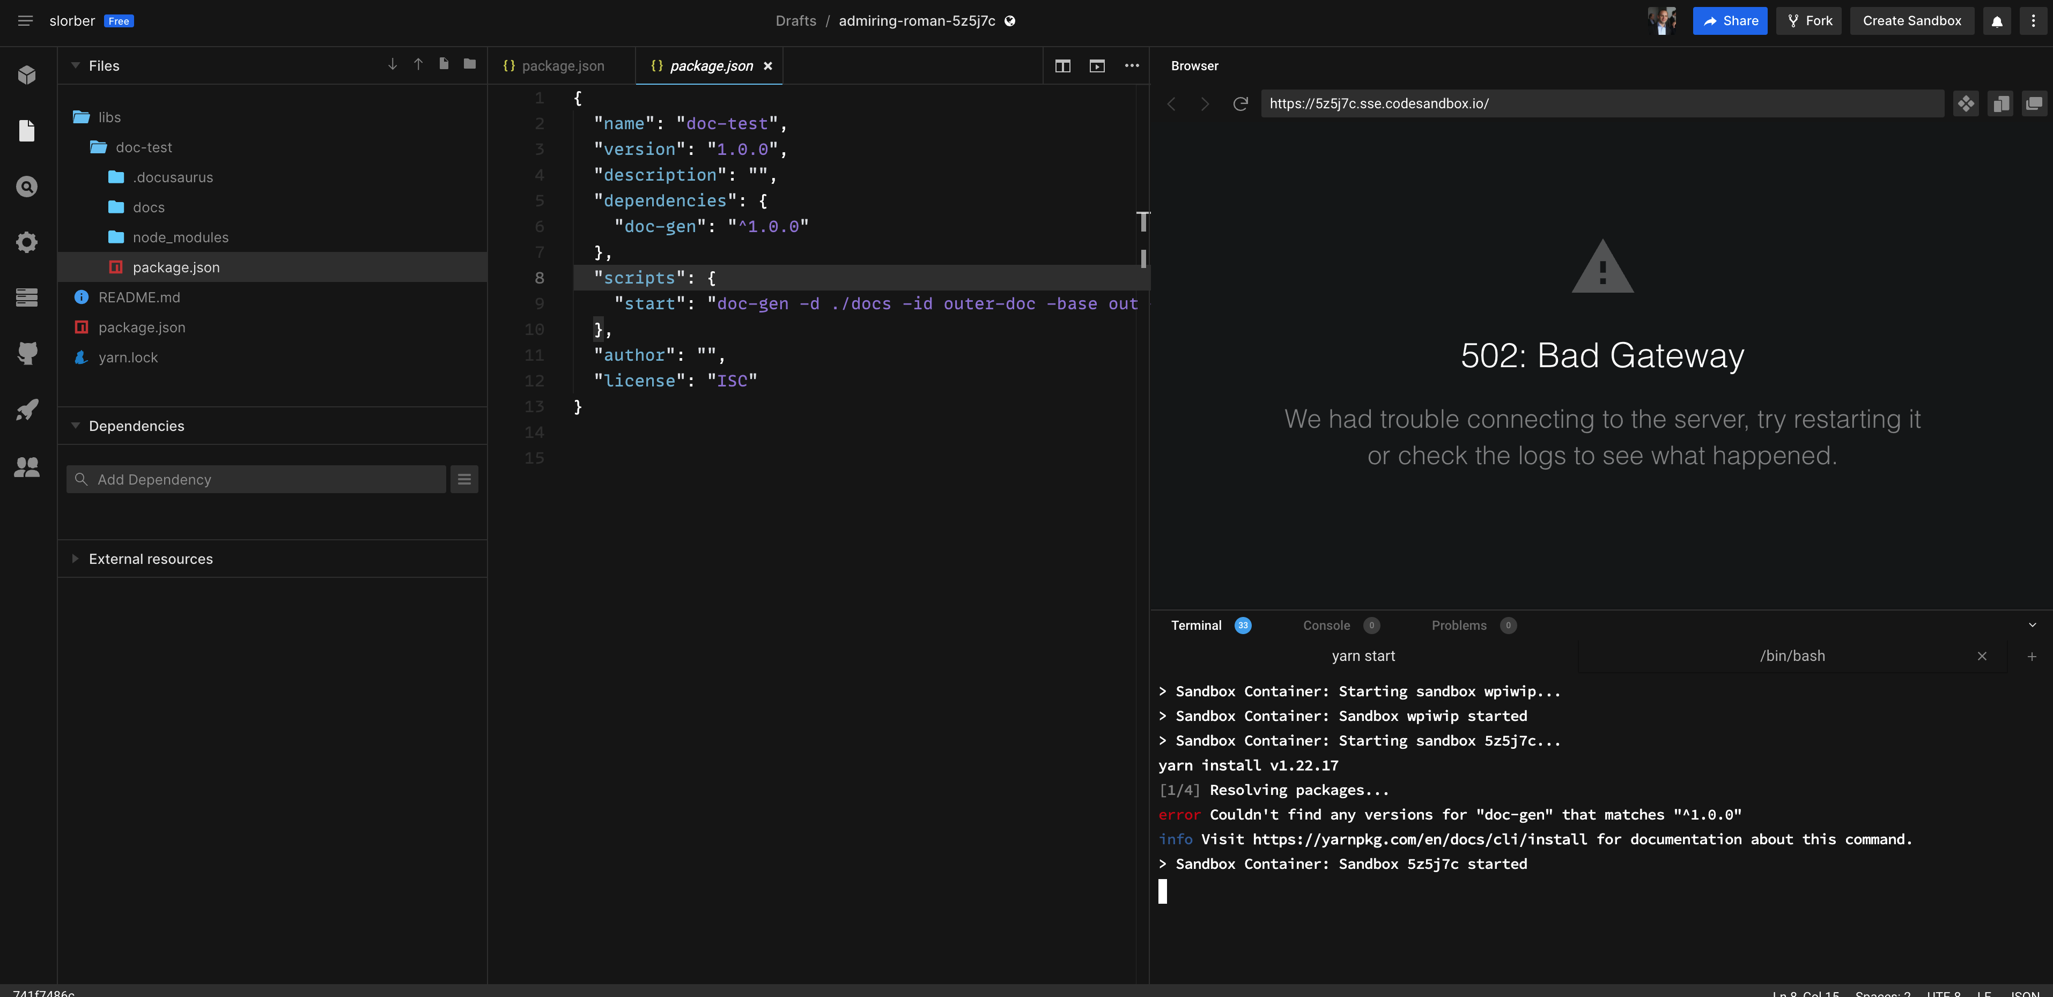
Task: Expand the External resources section
Action: click(x=76, y=558)
